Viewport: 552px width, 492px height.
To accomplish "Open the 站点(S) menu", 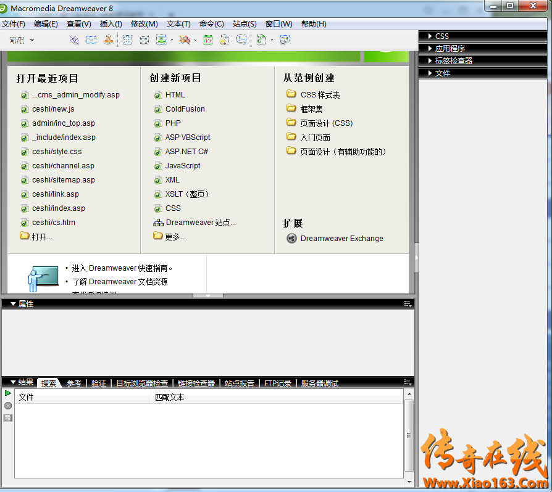I will click(x=245, y=24).
